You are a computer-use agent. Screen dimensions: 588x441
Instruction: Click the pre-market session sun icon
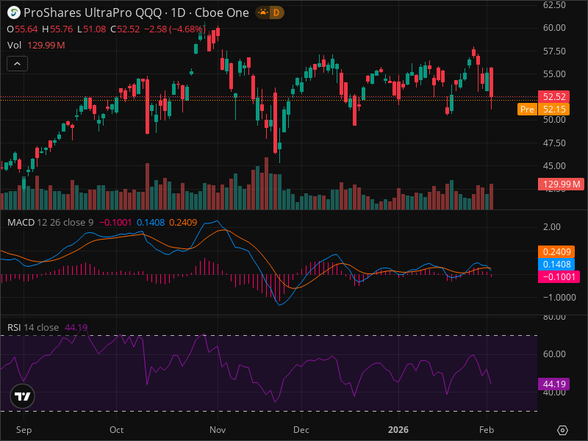coord(263,12)
